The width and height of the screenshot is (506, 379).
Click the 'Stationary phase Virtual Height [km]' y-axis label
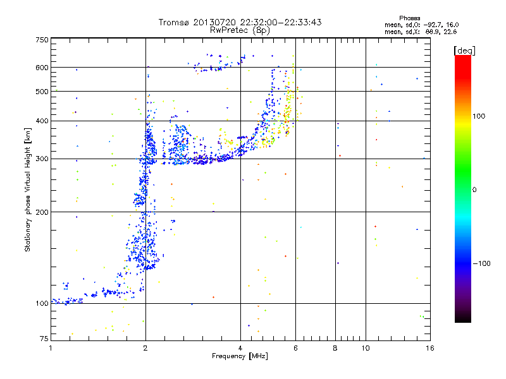(27, 189)
